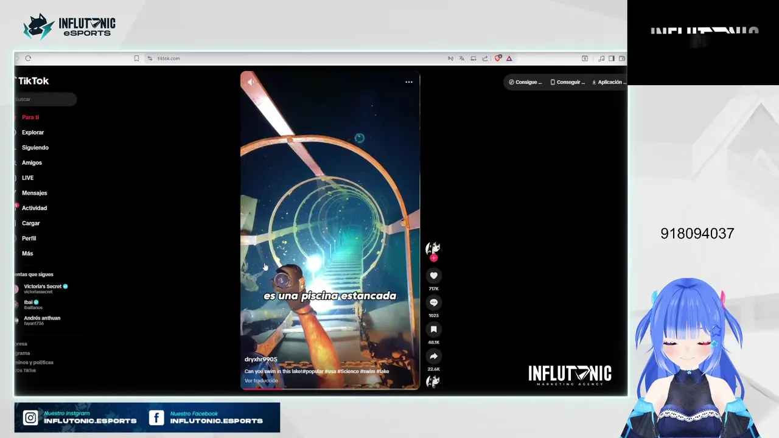Open Mensajes in the sidebar

(34, 193)
